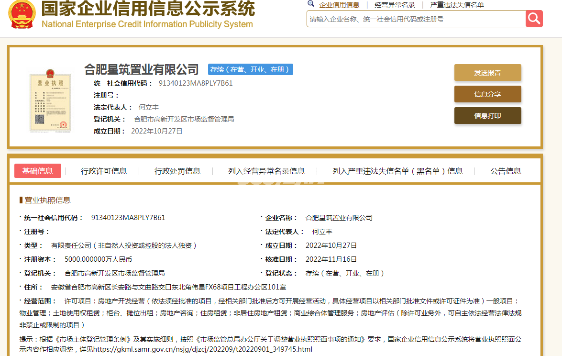Click 合肥市高新开发区市场监督管理局 in the header card

click(x=184, y=119)
